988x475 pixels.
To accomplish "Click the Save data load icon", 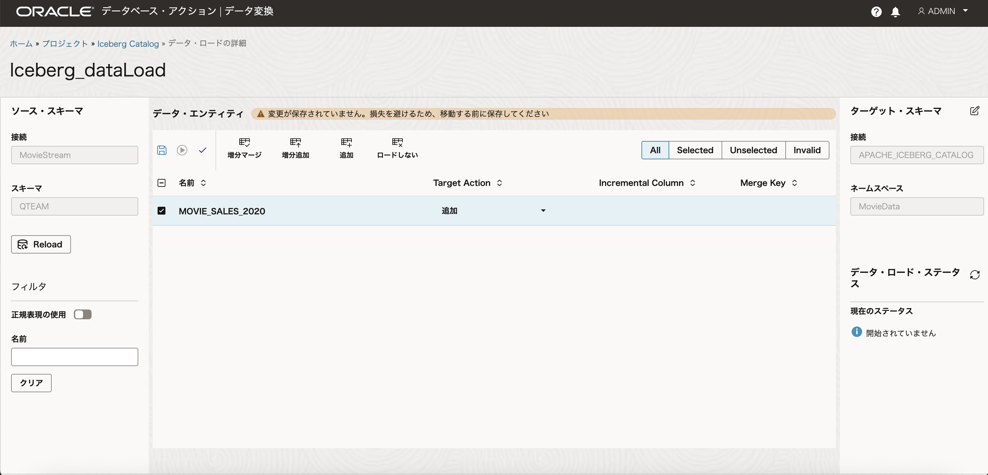I will coord(162,150).
